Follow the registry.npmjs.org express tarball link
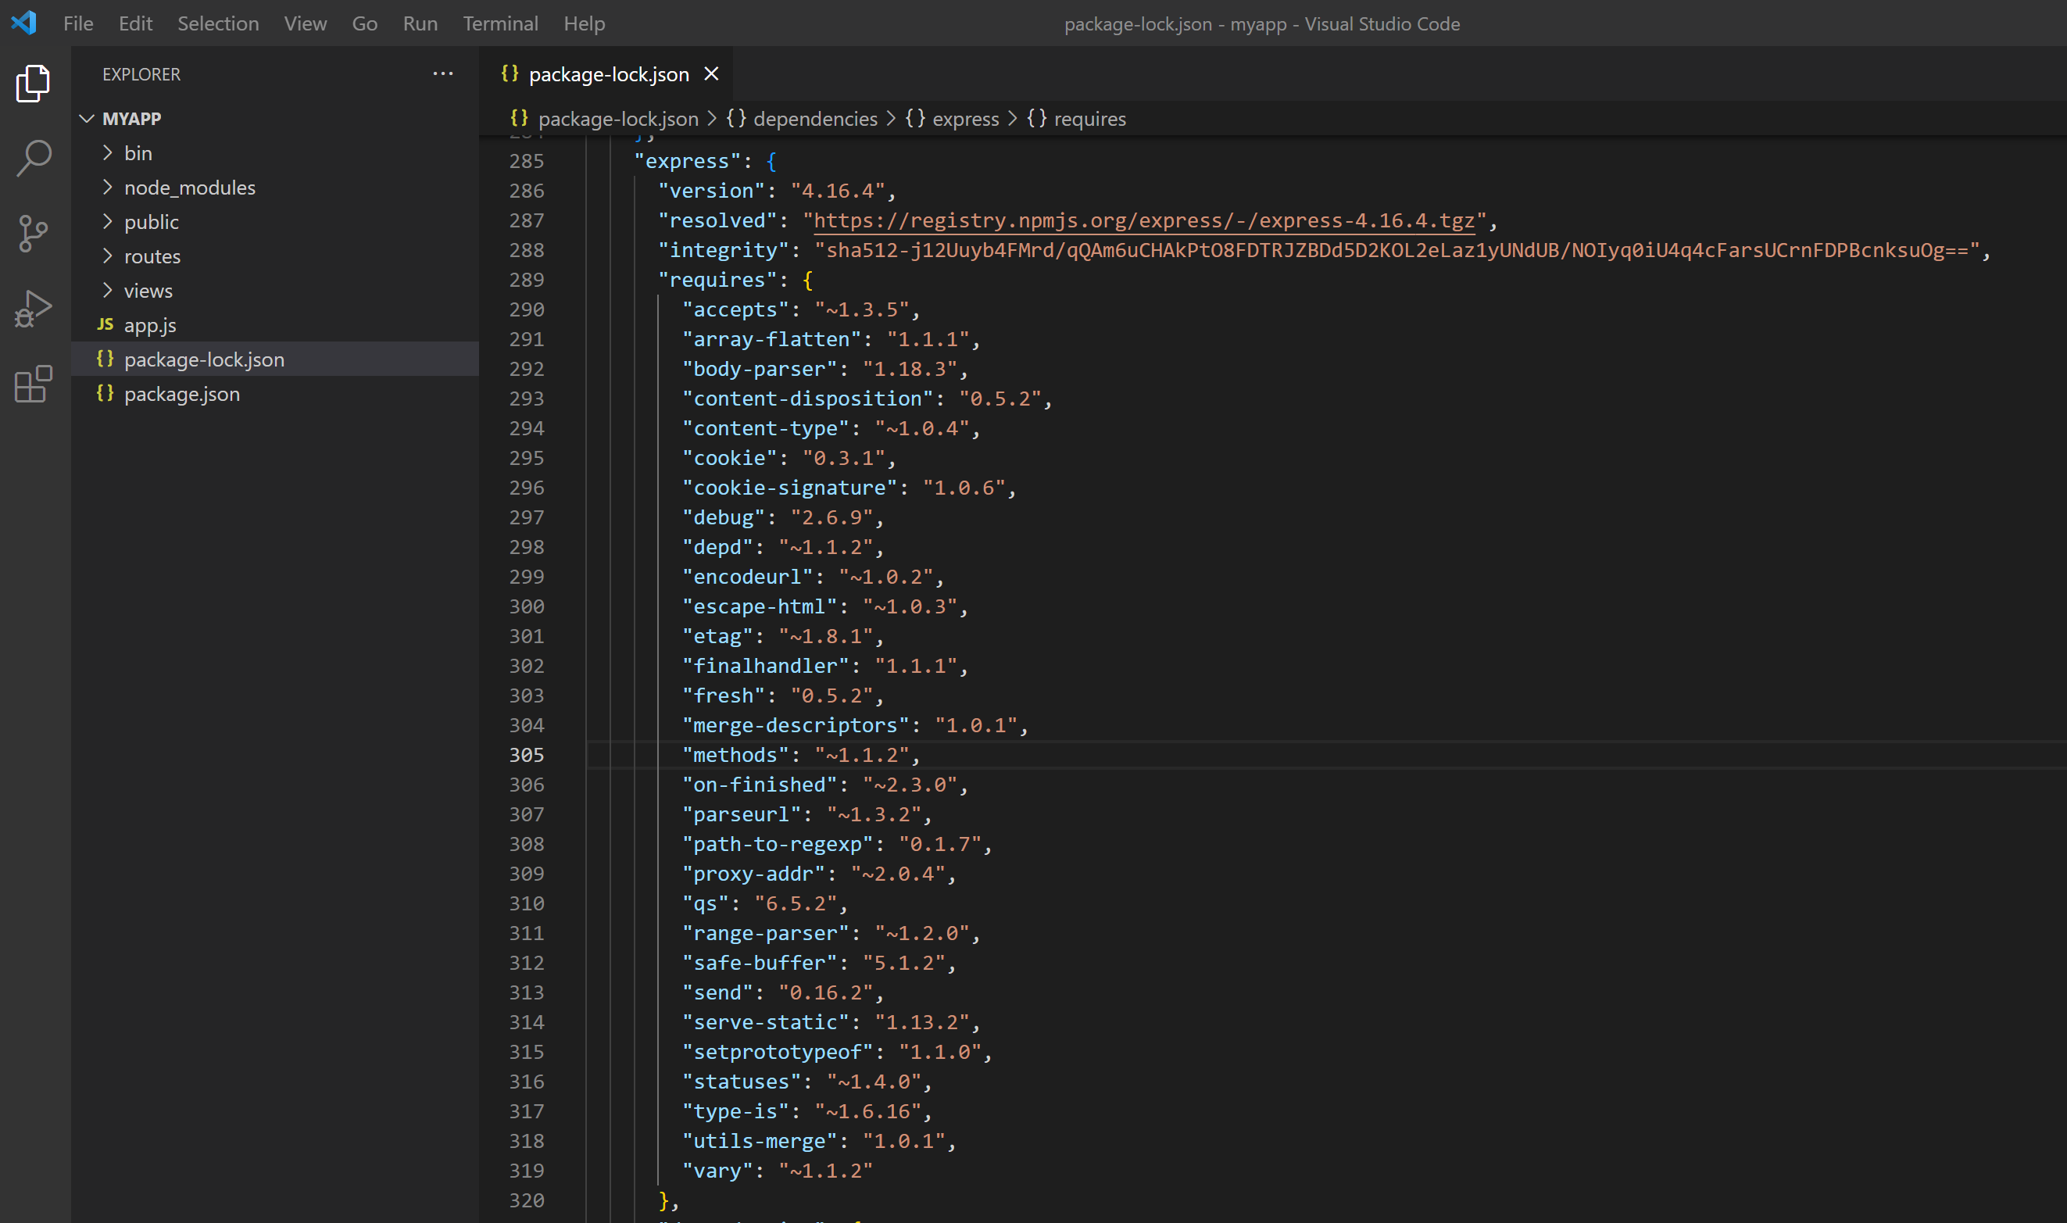 tap(1144, 221)
